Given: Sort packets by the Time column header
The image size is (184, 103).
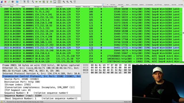Looking at the screenshot, I should (x=11, y=7).
